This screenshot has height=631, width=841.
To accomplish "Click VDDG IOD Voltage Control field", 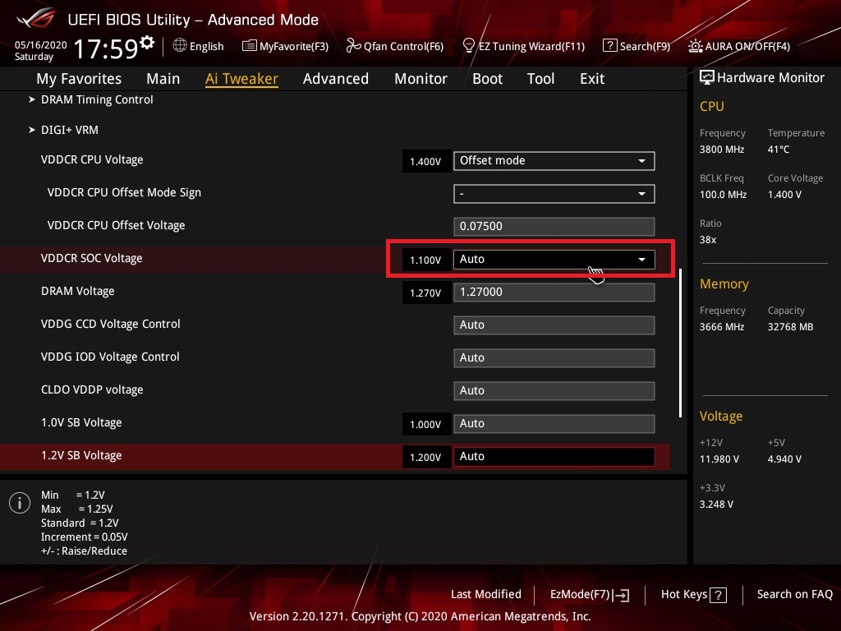I will click(554, 358).
